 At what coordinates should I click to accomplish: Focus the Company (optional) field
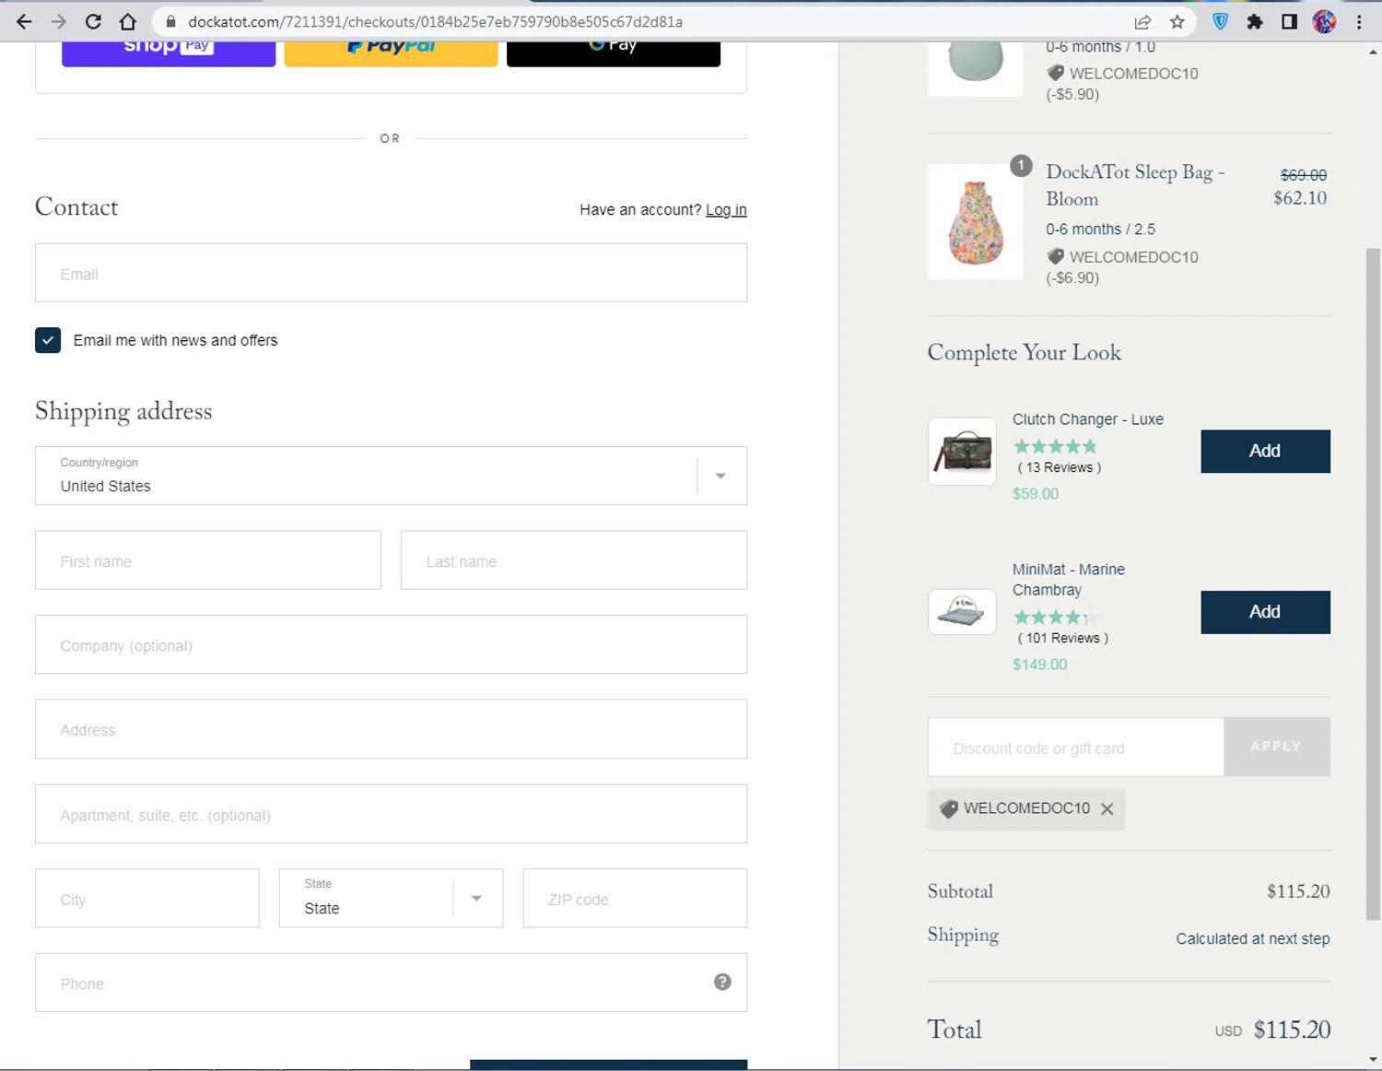(x=391, y=644)
